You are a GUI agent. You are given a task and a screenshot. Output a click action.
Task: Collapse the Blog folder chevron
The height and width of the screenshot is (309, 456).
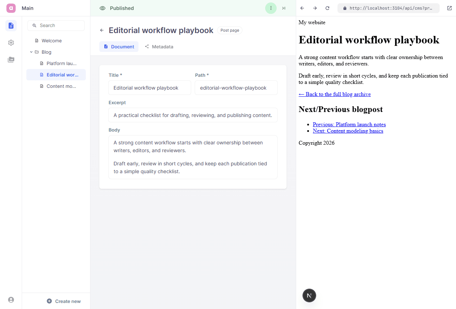coord(31,52)
